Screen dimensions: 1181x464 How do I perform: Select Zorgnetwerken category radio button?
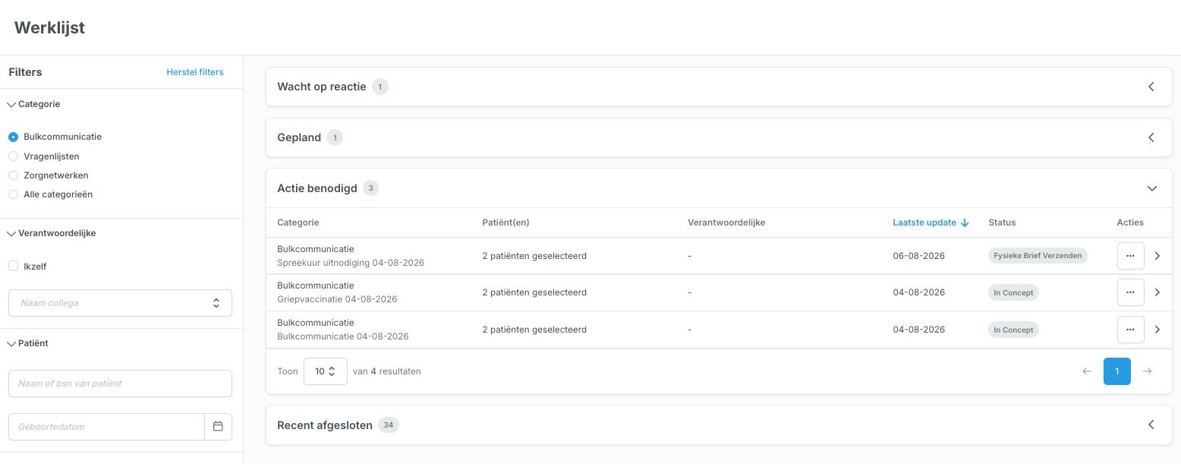point(13,175)
